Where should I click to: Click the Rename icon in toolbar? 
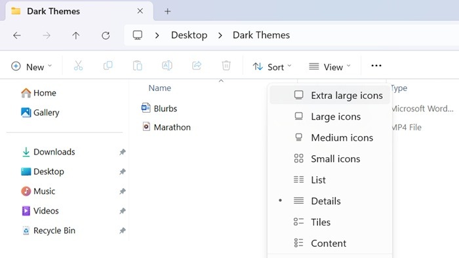167,65
